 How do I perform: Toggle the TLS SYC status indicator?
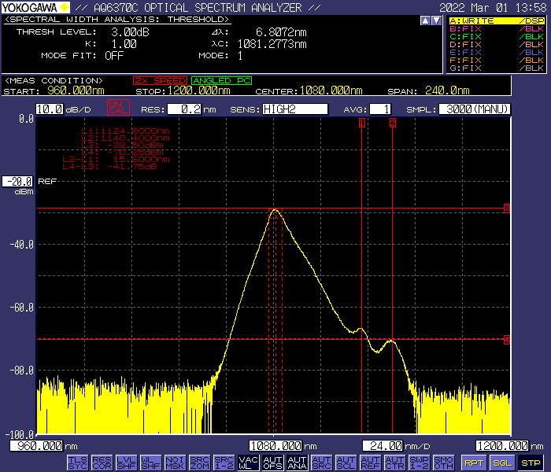tap(77, 463)
